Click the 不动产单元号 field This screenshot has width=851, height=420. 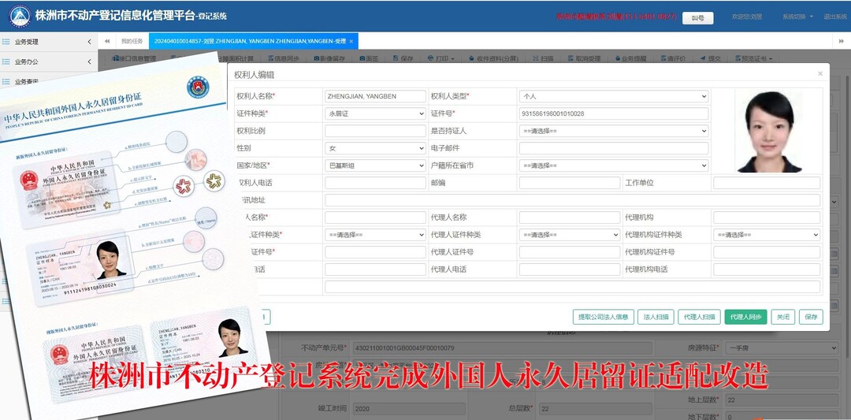502,348
